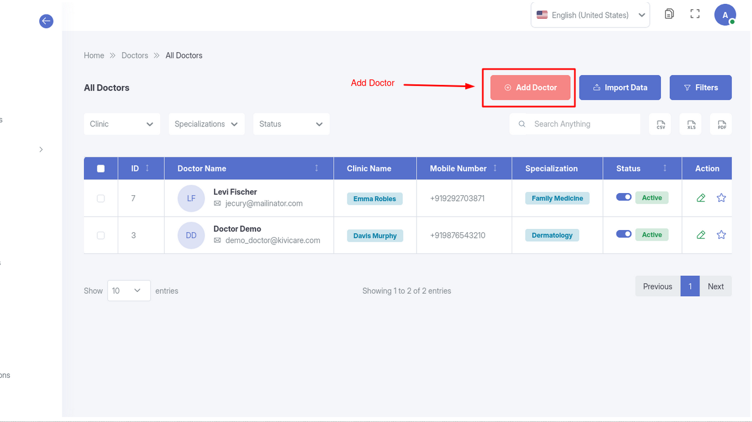752x422 pixels.
Task: Navigate to Doctors breadcrumb
Action: tap(135, 56)
